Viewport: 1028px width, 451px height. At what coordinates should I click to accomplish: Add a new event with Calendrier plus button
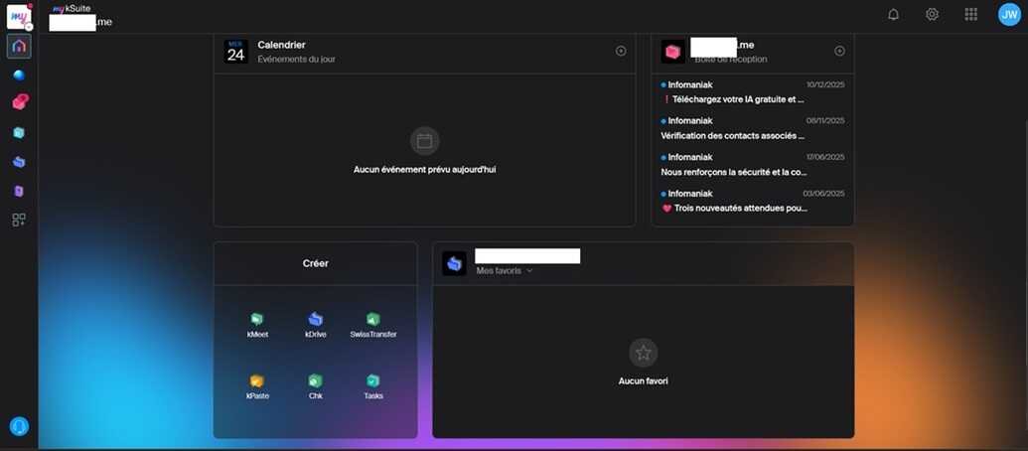pyautogui.click(x=621, y=51)
